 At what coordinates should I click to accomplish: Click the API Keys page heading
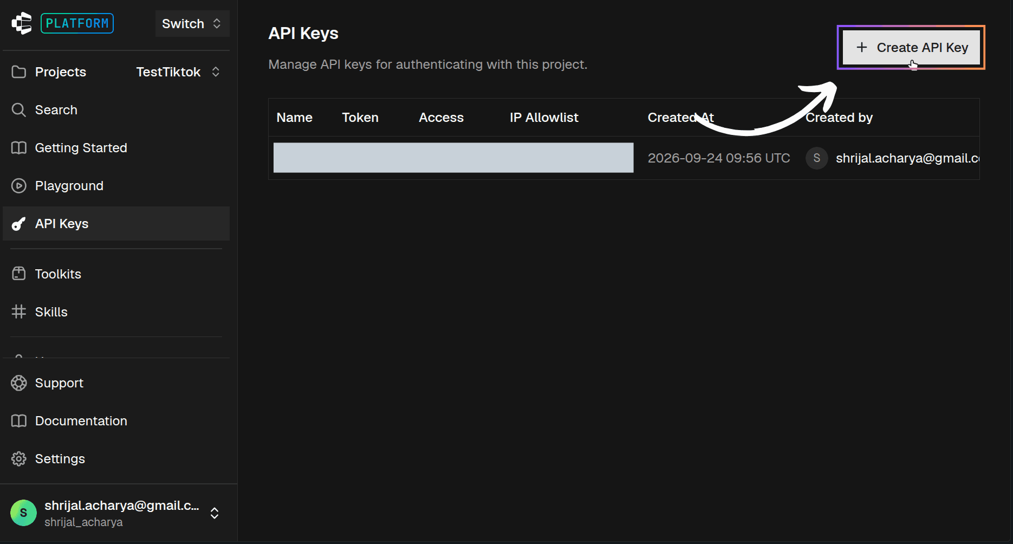[x=303, y=34]
